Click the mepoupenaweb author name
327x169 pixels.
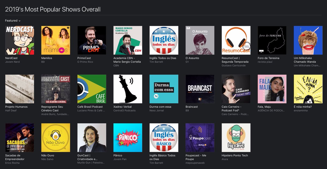[196, 163]
